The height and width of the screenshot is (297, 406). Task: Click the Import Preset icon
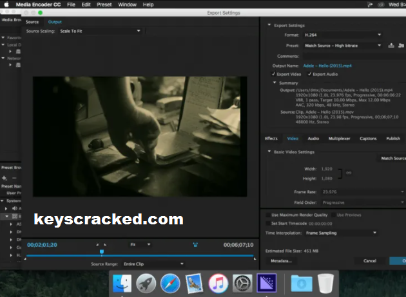[x=401, y=46]
